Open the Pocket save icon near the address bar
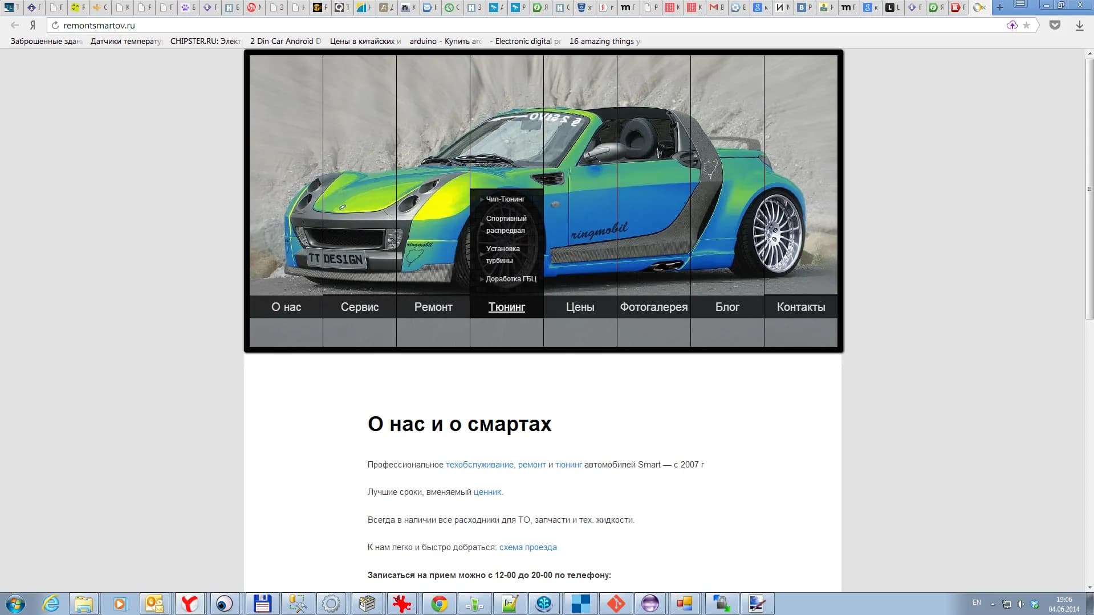Viewport: 1094px width, 615px height. (x=1055, y=25)
